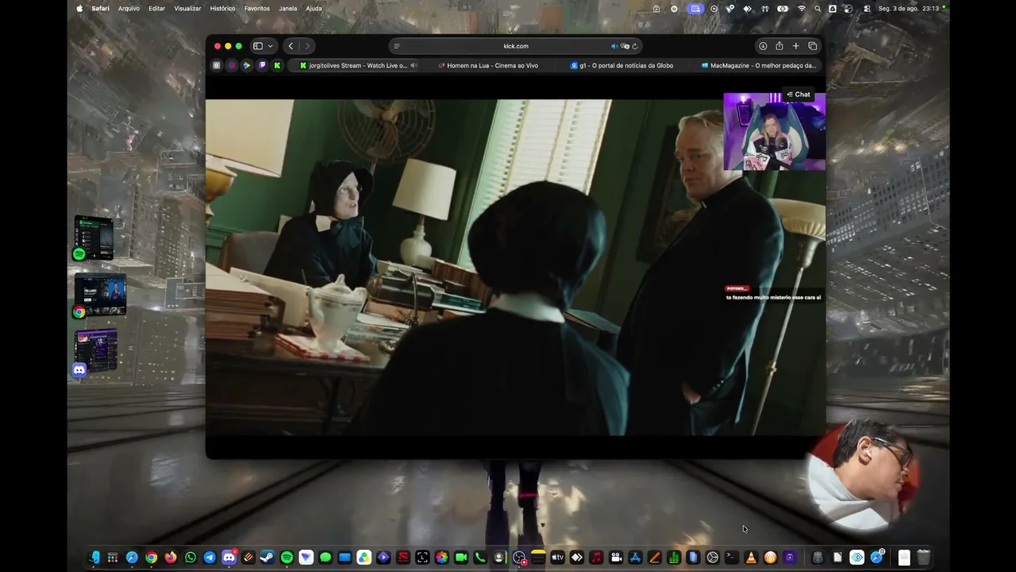Open the Kick pinned tab
The image size is (1016, 572).
[x=277, y=65]
